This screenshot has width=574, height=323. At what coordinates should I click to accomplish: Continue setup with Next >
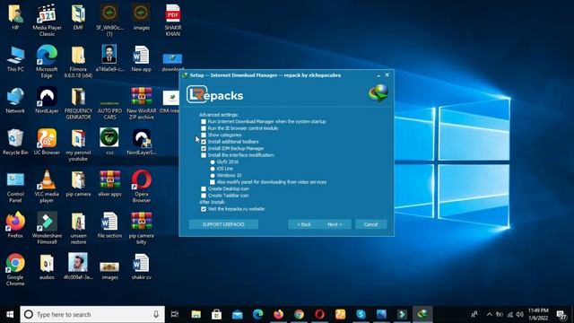point(335,224)
